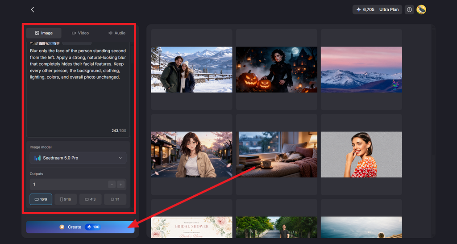The image size is (457, 244).
Task: Go back with the left chevron arrow
Action: click(x=33, y=10)
